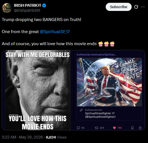Open the three-dot more options menu
The image size is (148, 143).
coord(143,7)
